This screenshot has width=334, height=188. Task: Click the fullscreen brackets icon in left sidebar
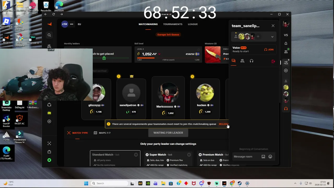(x=49, y=143)
